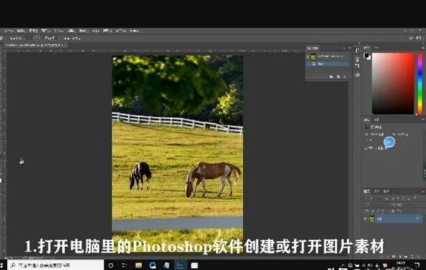
Task: Click the layer thumbnail in Layers panel
Action: coord(372,219)
